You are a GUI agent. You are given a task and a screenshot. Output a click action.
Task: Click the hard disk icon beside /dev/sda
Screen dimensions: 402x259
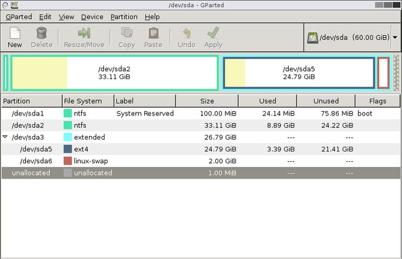[312, 38]
